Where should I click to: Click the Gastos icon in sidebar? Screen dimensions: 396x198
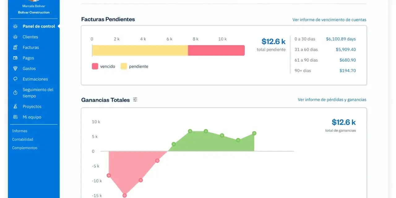point(15,68)
